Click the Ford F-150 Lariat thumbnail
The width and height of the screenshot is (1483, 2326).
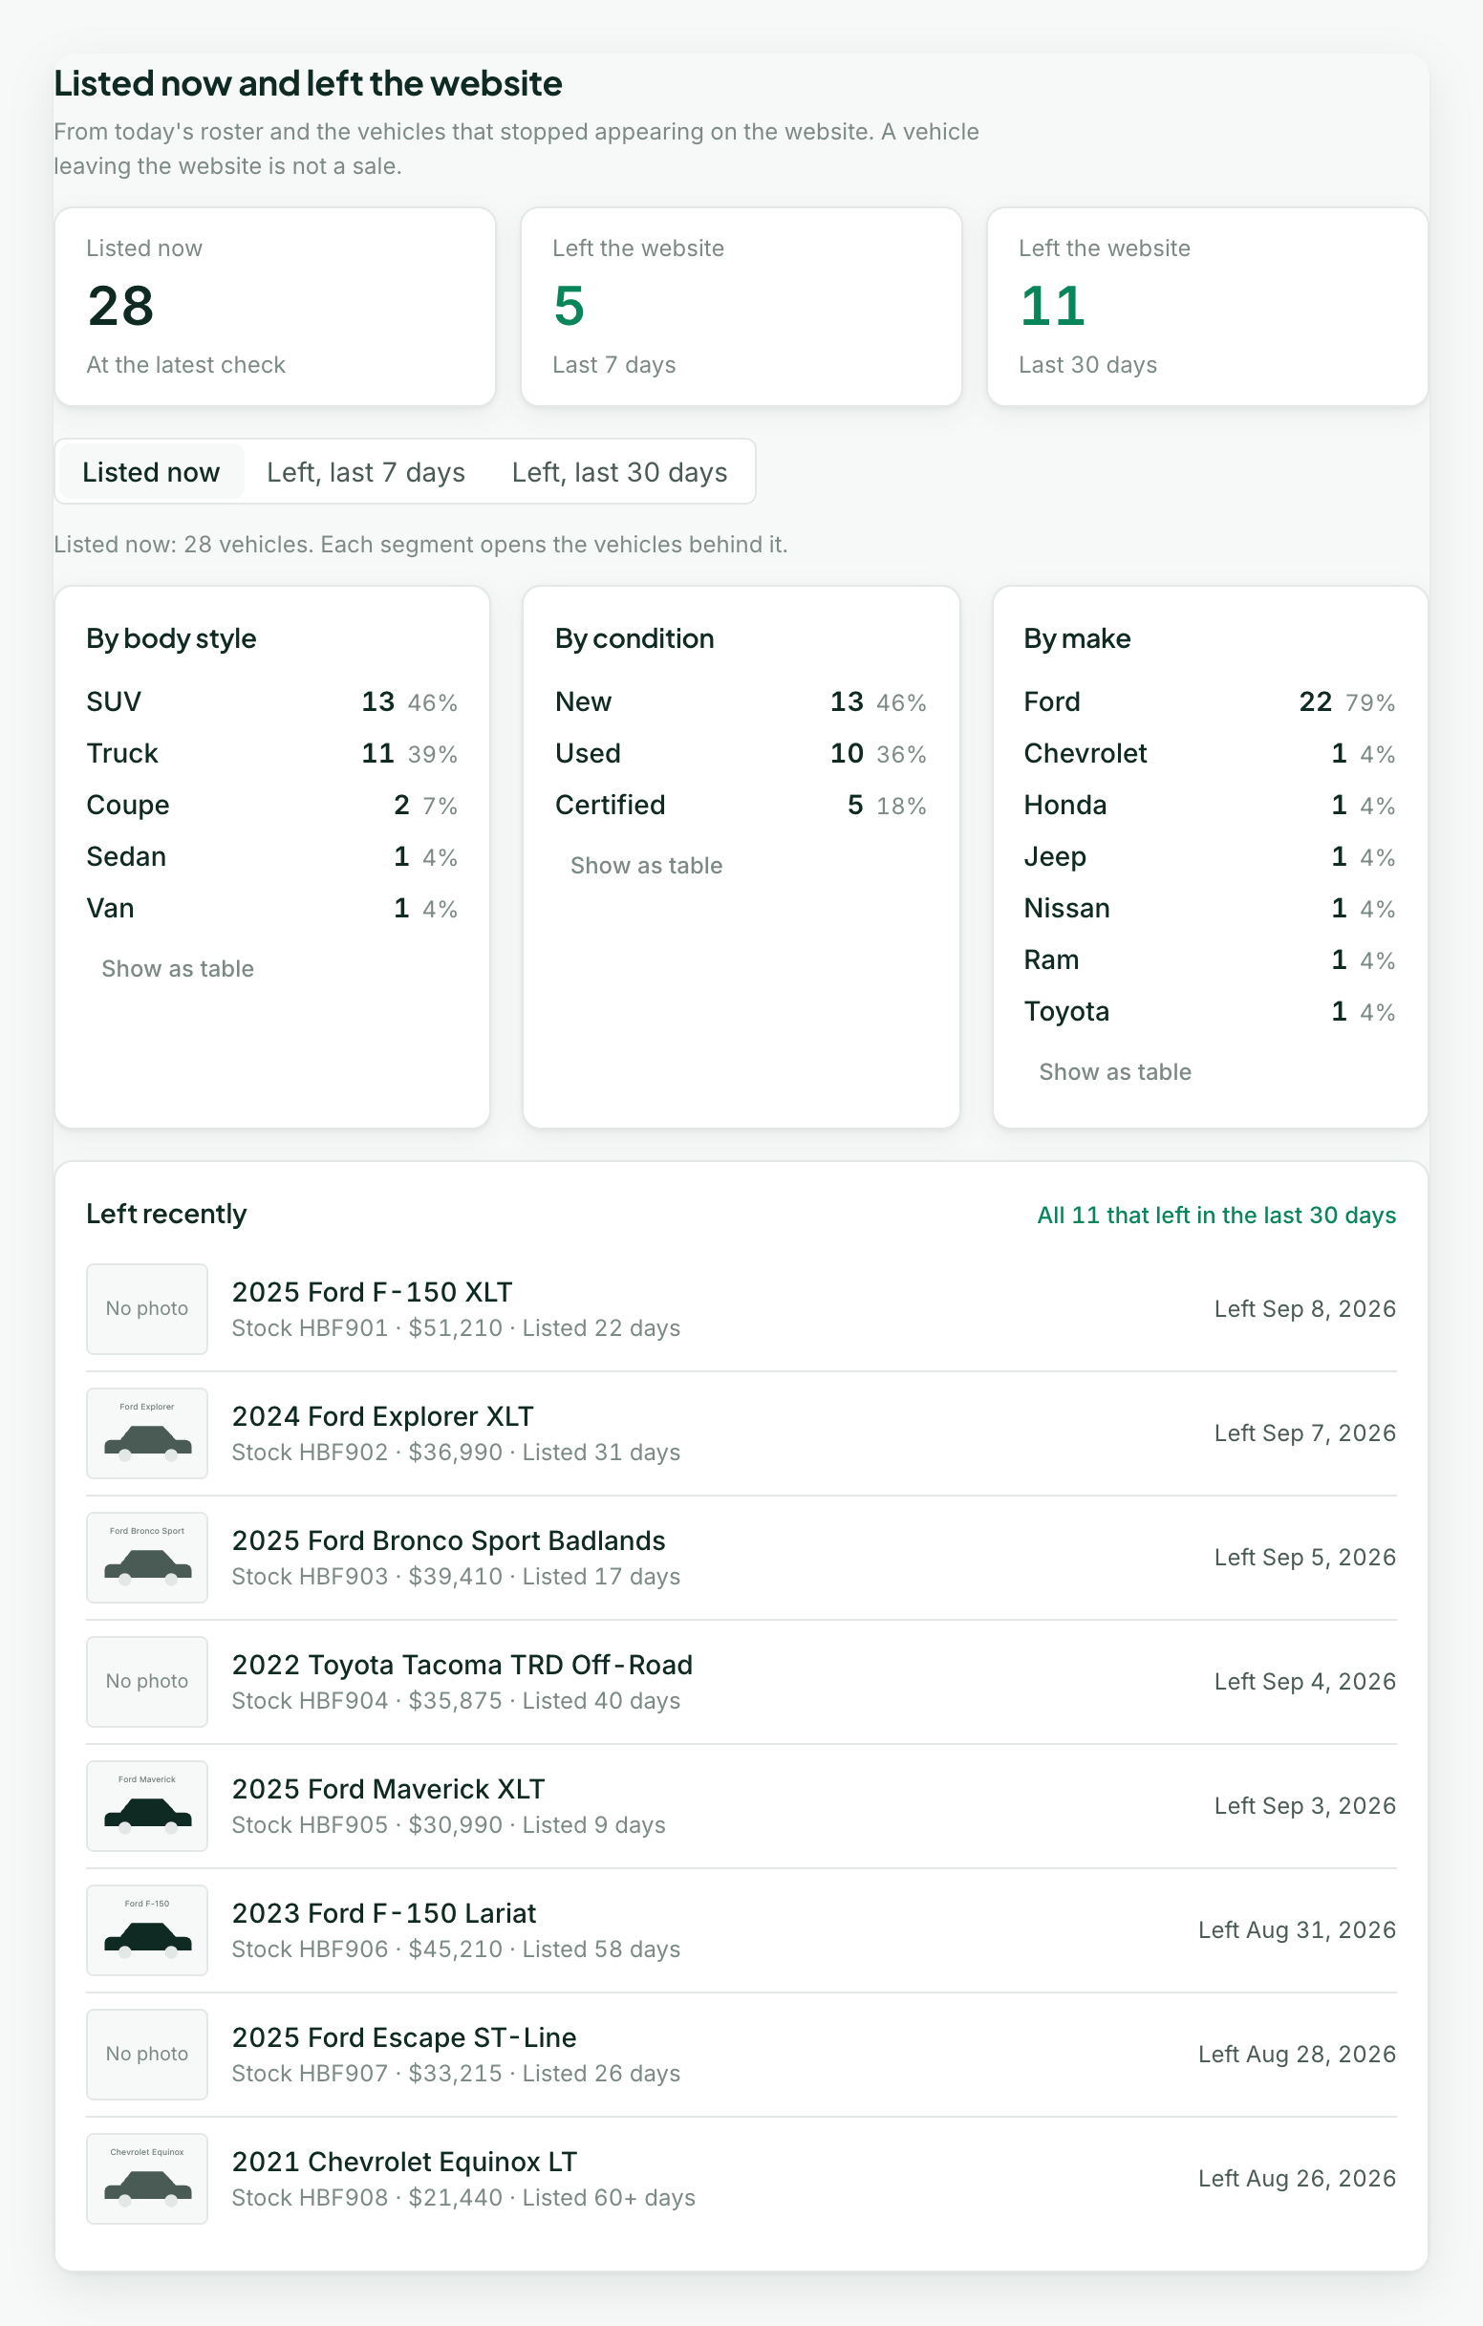click(147, 1931)
